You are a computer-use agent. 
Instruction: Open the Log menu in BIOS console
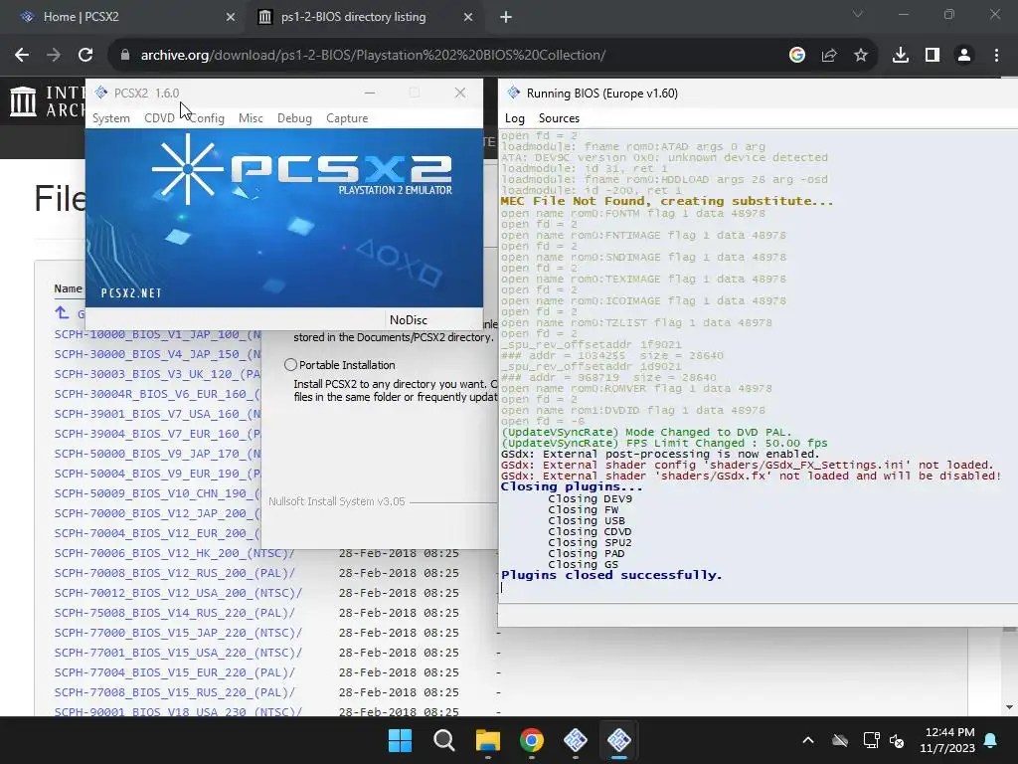pyautogui.click(x=515, y=118)
